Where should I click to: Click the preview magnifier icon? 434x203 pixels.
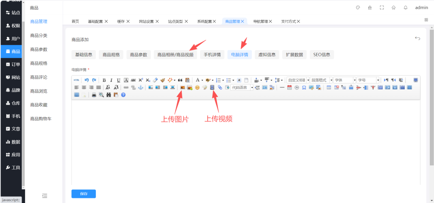pyautogui.click(x=101, y=95)
